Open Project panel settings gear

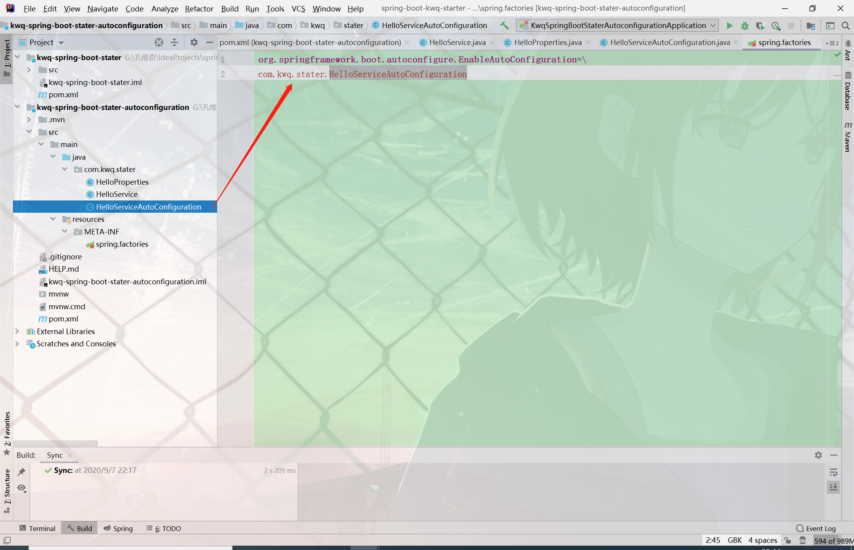(x=194, y=42)
